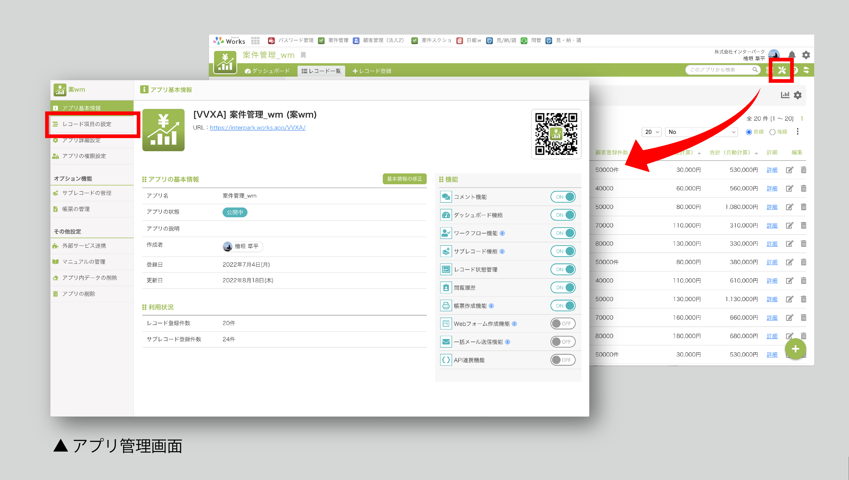Click trash icon for 560,000円 row
The width and height of the screenshot is (849, 480).
[804, 189]
